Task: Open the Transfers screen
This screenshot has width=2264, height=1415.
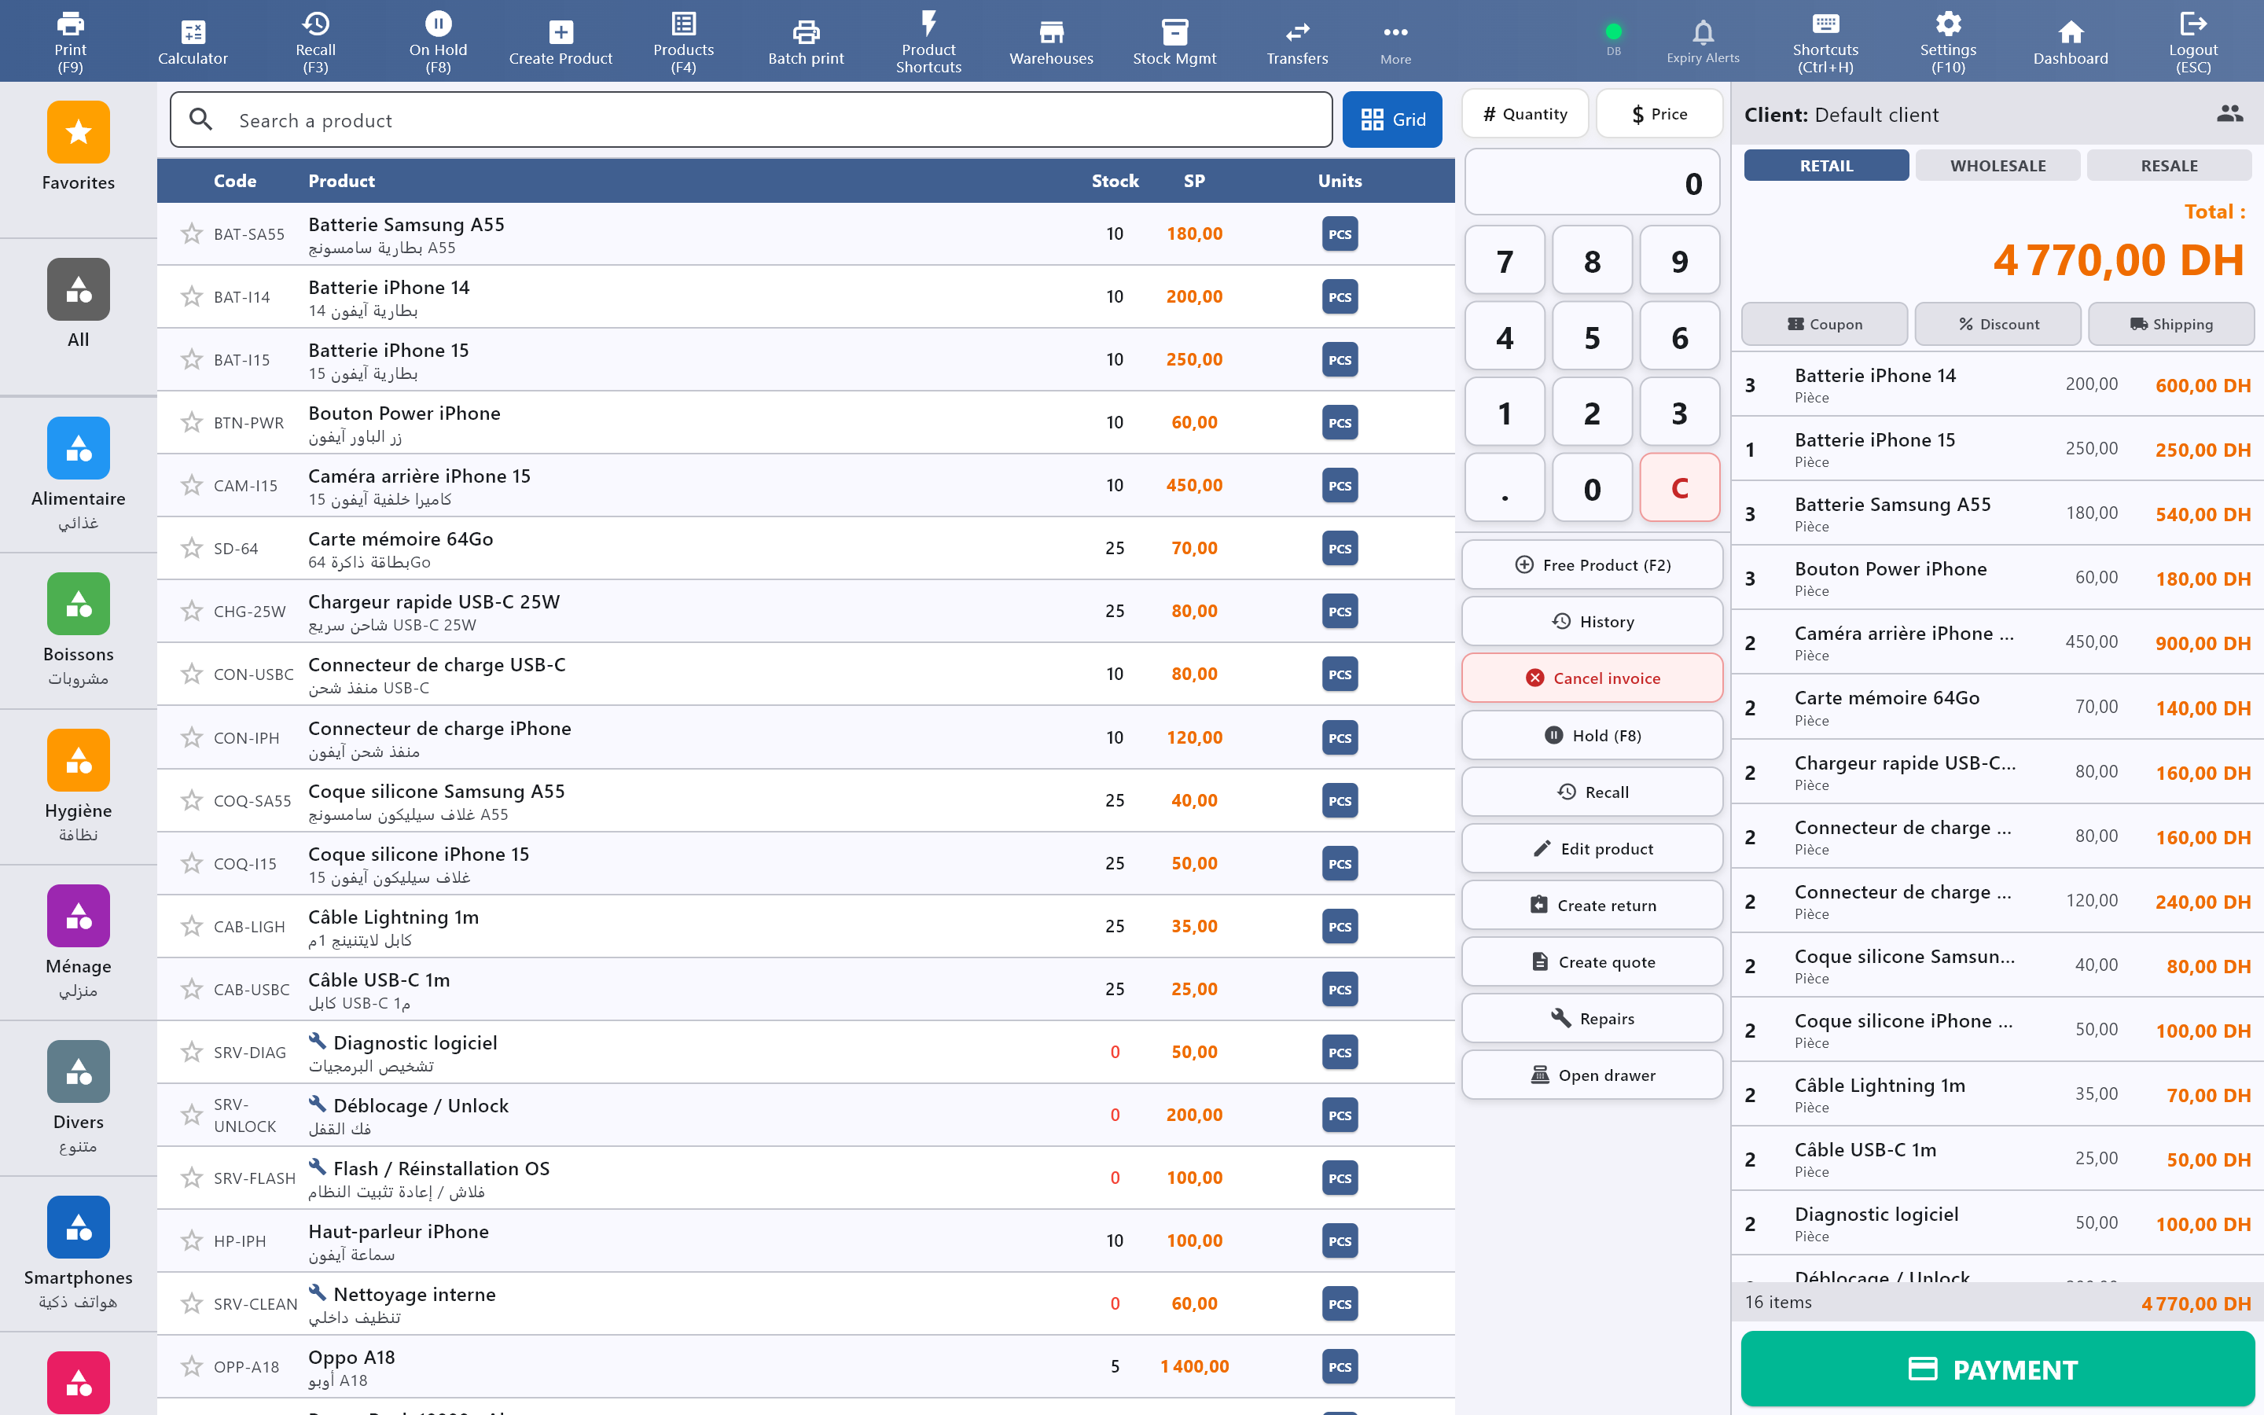Action: click(x=1298, y=39)
